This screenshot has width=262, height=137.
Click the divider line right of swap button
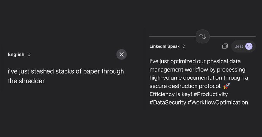233,36
